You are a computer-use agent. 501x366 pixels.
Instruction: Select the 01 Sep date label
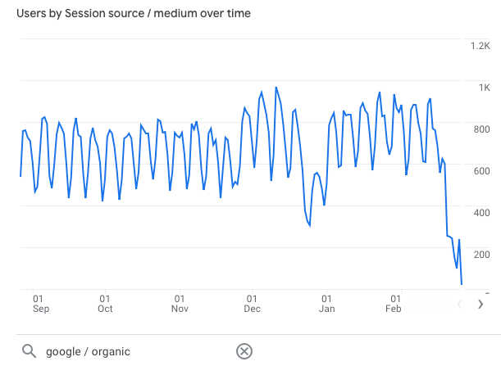(x=38, y=304)
